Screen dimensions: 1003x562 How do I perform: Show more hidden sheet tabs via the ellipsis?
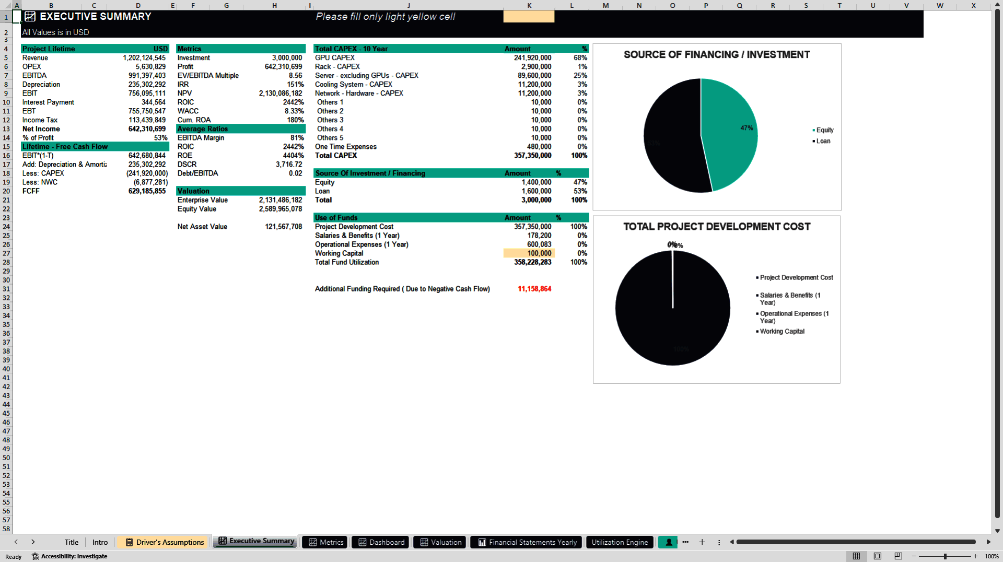[685, 542]
